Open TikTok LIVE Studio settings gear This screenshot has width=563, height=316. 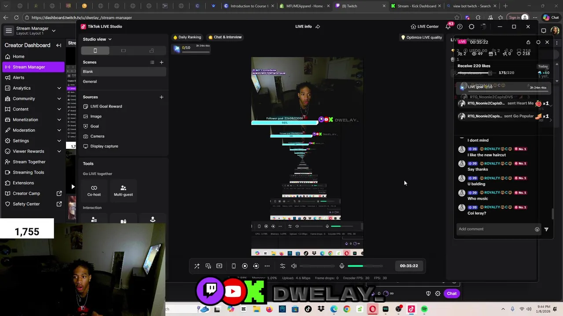point(472,26)
